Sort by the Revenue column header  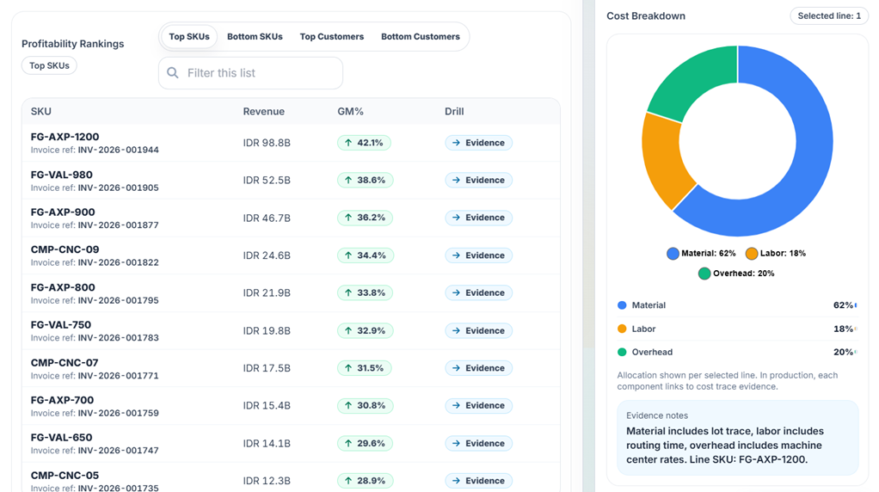[x=263, y=112]
